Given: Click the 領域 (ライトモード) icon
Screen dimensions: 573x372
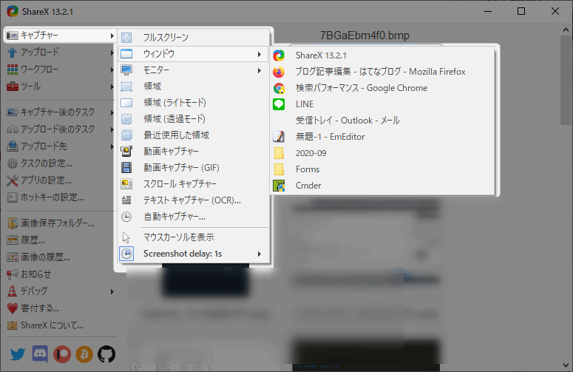Looking at the screenshot, I should 126,103.
